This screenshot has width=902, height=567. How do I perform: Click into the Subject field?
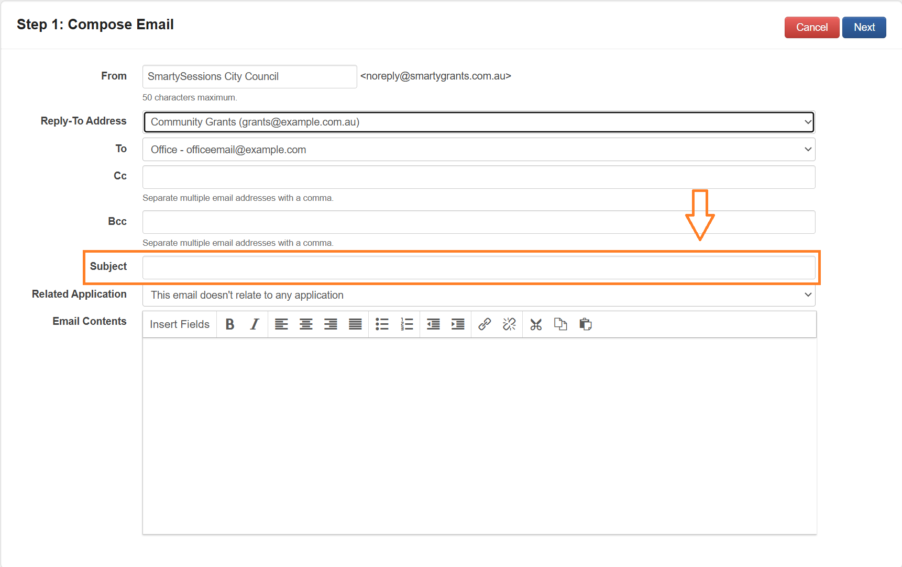[479, 267]
